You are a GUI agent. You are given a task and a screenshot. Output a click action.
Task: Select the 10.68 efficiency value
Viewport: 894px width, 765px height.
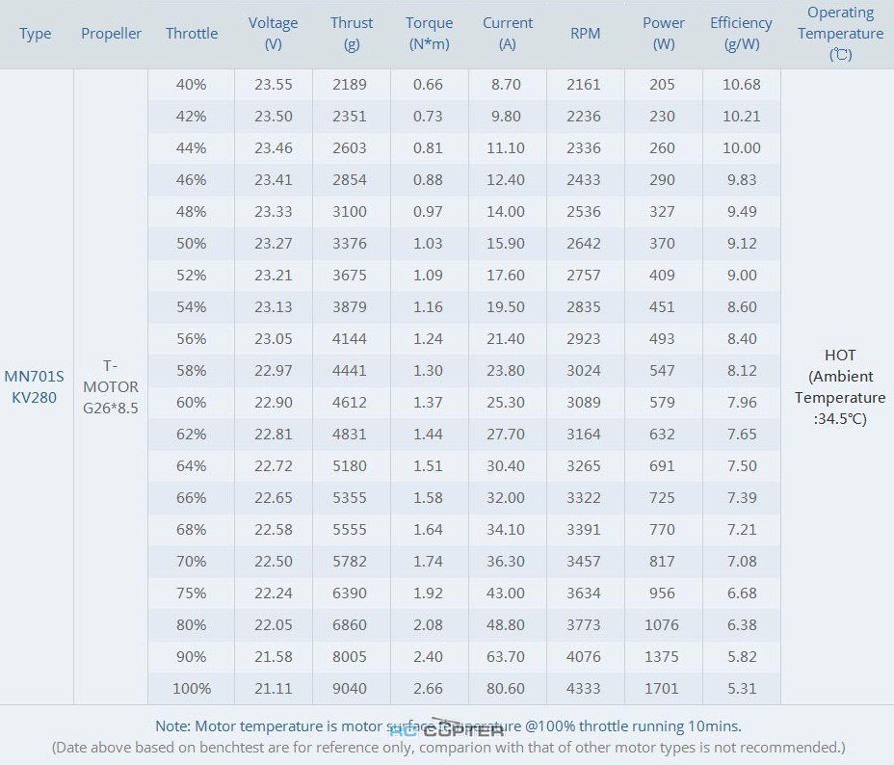(741, 85)
